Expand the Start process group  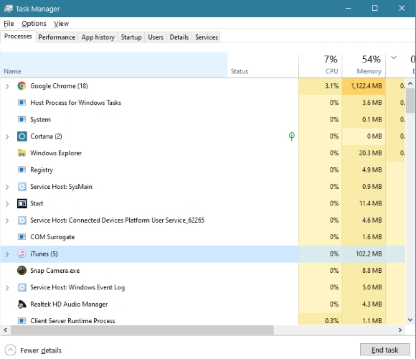pos(7,204)
